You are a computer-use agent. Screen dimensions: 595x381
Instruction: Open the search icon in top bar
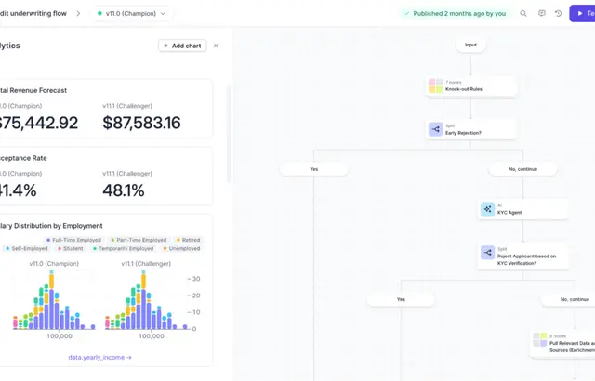click(x=523, y=13)
